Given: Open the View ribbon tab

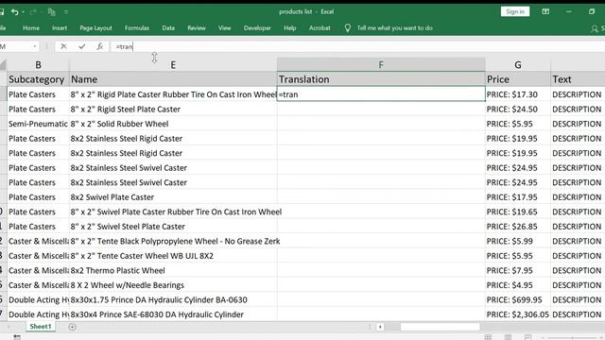Looking at the screenshot, I should tap(225, 27).
